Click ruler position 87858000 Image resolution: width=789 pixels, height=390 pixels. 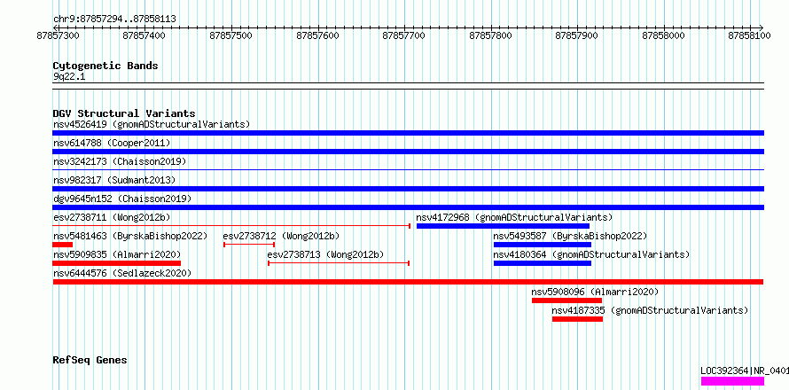[x=664, y=35]
